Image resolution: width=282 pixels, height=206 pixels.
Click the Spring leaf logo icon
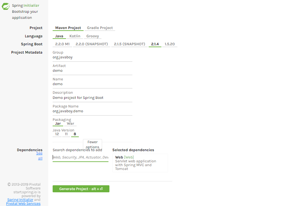5,6
